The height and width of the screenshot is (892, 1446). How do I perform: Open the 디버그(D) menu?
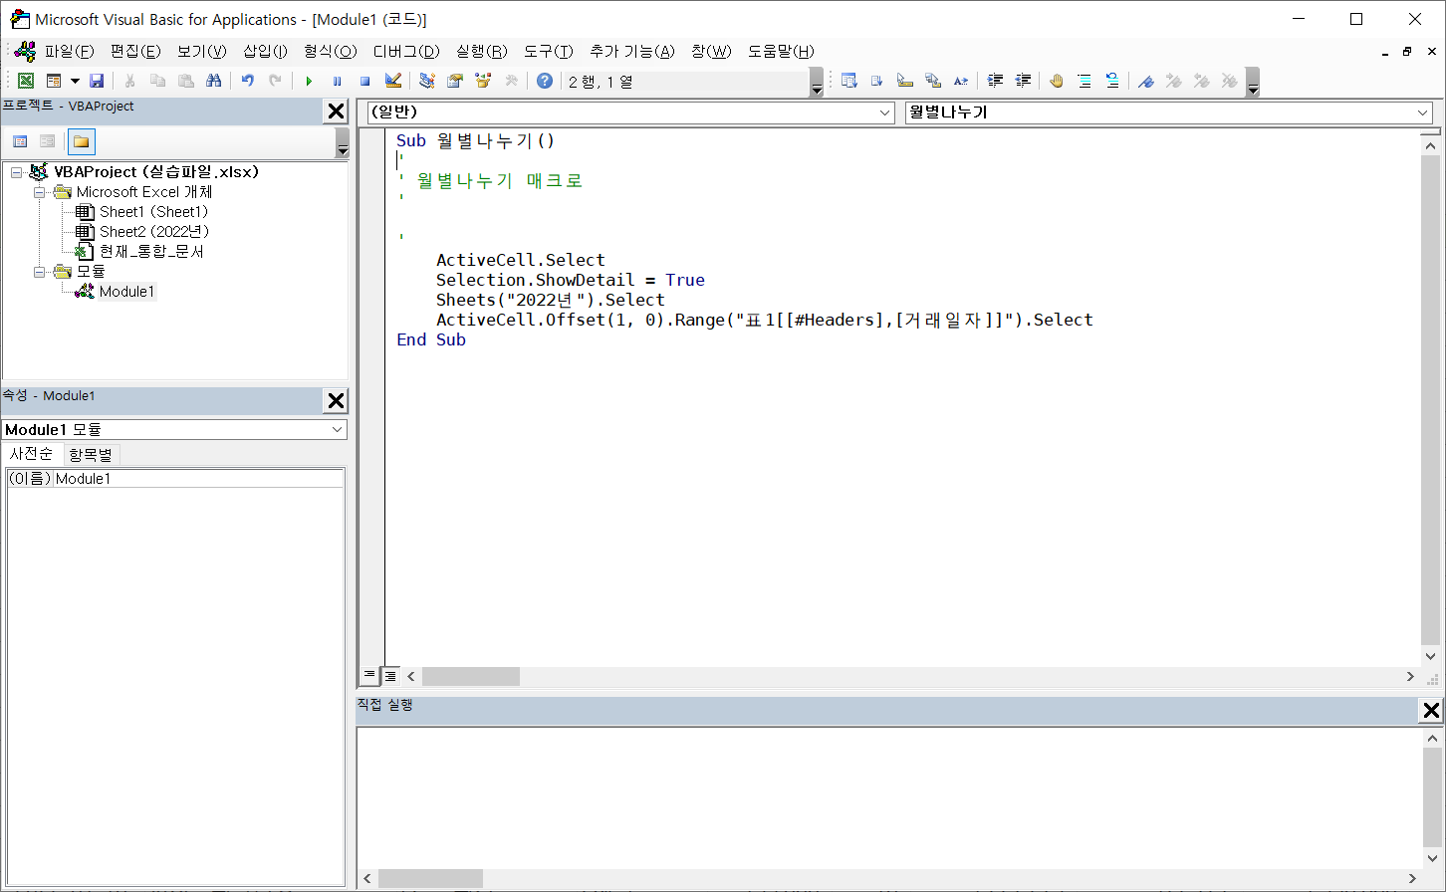point(406,51)
